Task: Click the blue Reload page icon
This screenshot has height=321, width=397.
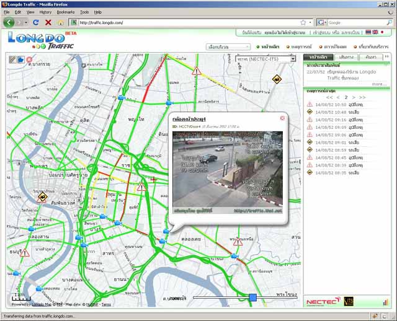Action: click(x=36, y=22)
